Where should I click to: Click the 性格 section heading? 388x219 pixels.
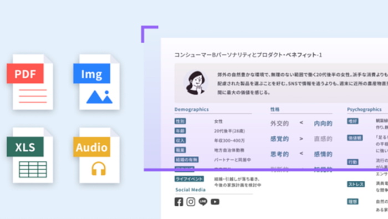pos(275,109)
